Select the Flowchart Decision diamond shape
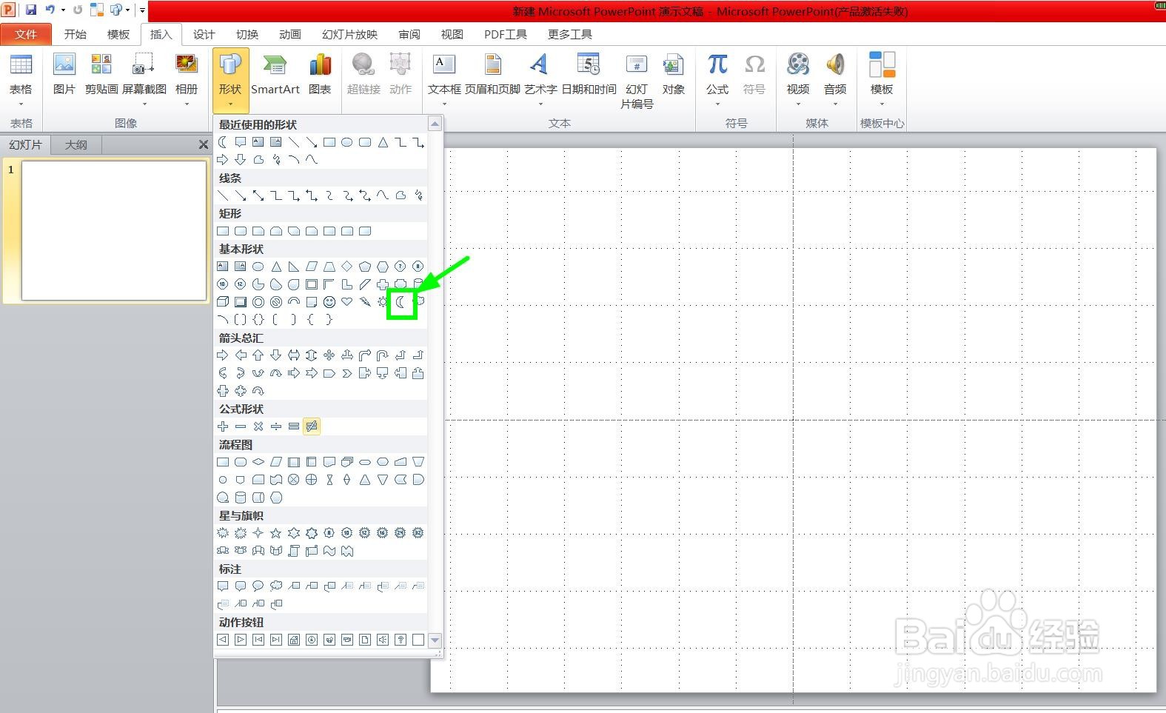Image resolution: width=1166 pixels, height=713 pixels. click(x=258, y=462)
